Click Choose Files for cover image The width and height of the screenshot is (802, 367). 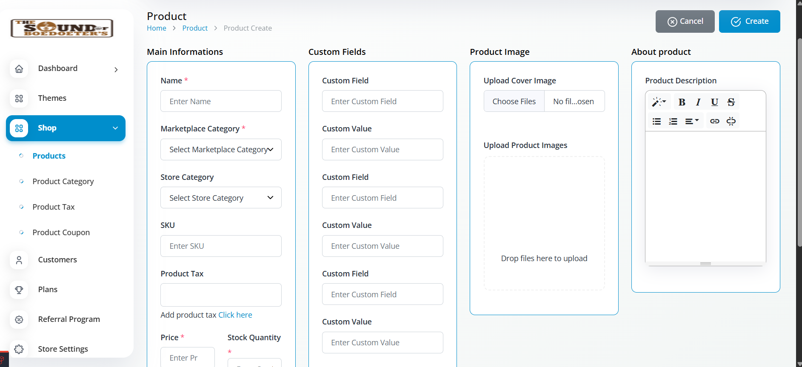click(x=514, y=101)
